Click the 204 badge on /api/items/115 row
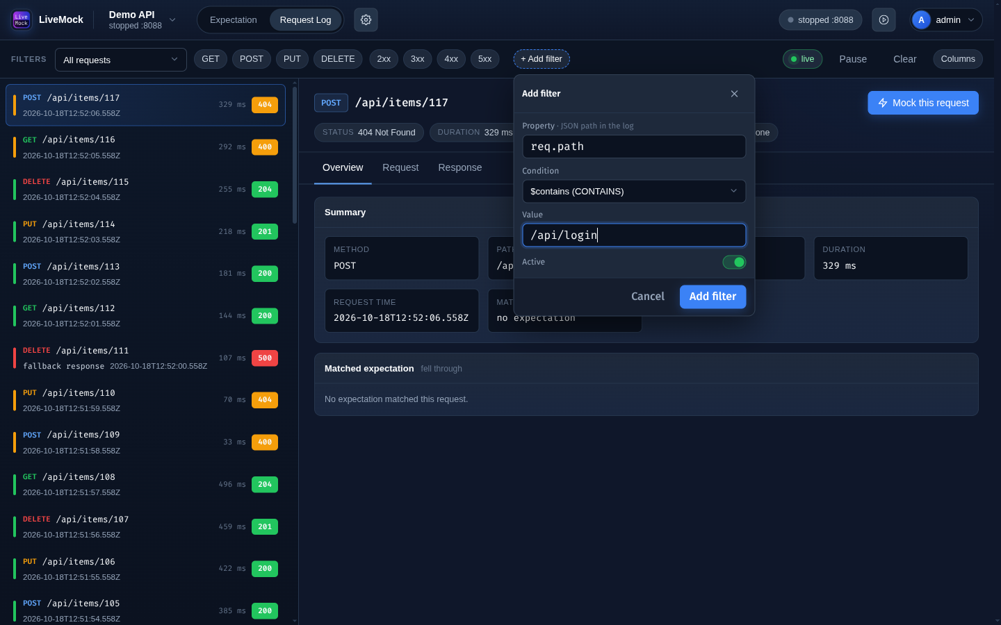 (x=265, y=190)
